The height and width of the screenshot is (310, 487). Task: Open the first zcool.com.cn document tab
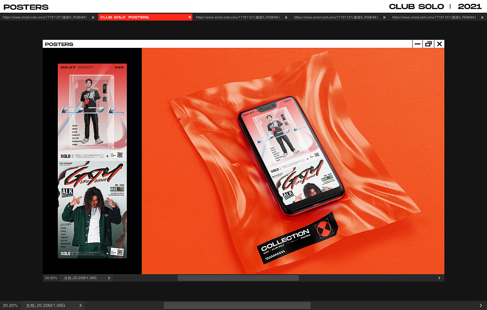click(x=45, y=17)
